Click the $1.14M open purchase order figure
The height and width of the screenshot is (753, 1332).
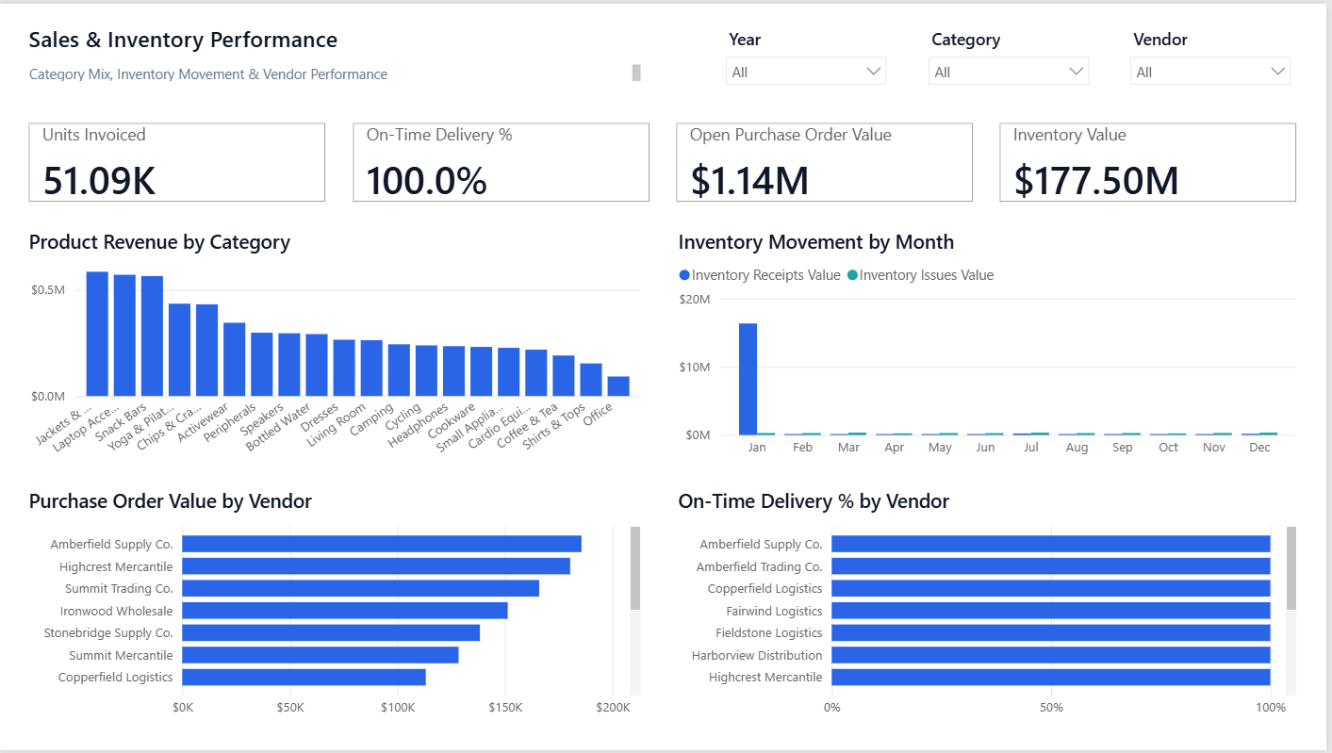click(749, 180)
